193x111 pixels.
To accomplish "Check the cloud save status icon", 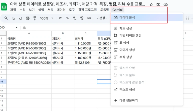I will pos(166,4).
